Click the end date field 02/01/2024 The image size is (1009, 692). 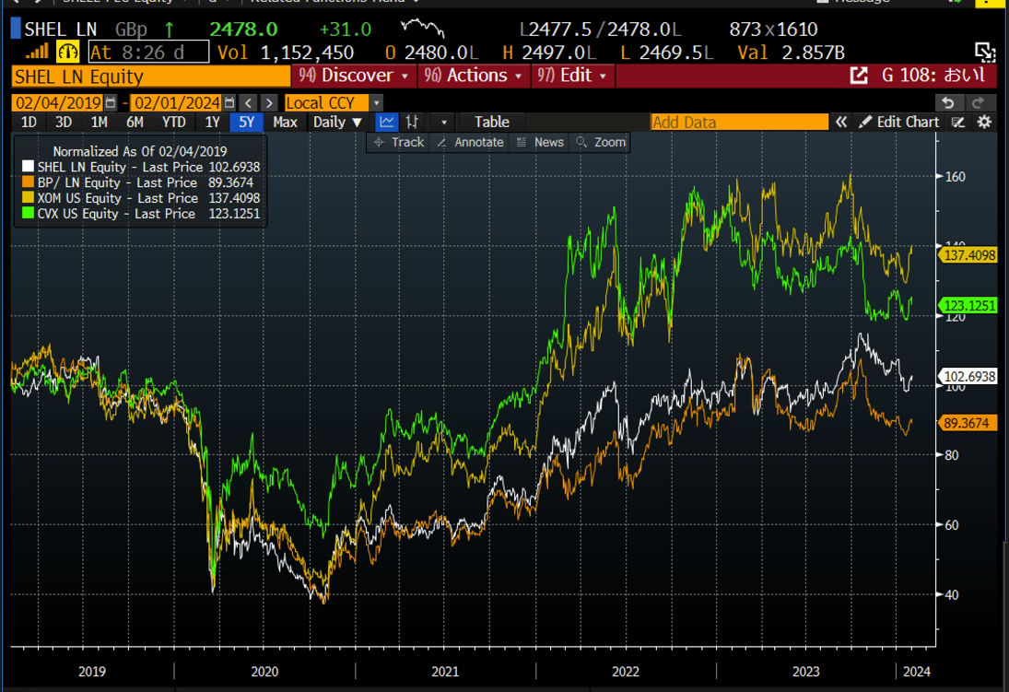point(177,103)
